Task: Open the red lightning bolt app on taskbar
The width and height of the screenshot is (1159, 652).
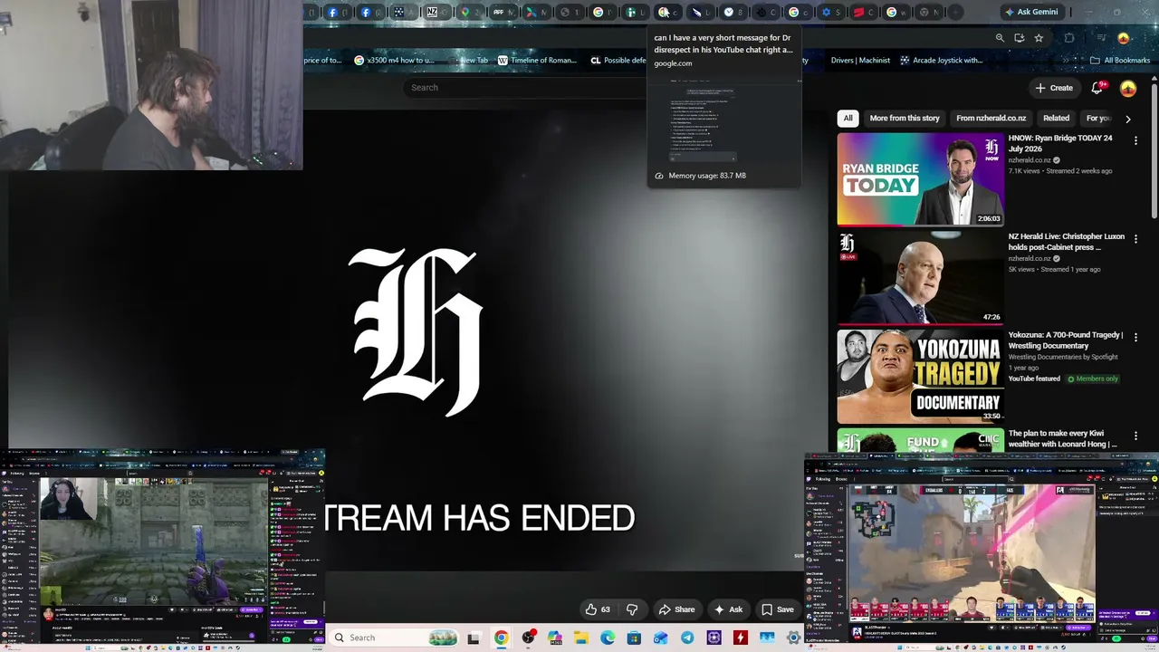Action: [x=741, y=638]
